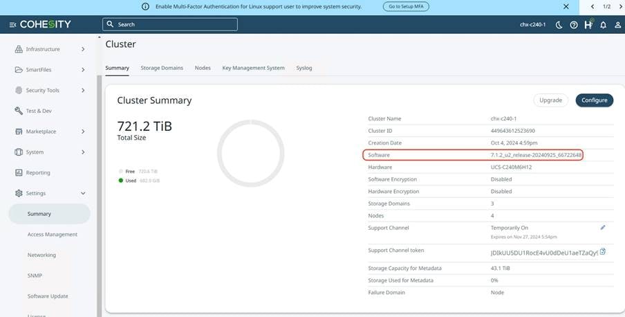Expand the Marketplace menu chevron
This screenshot has width=625, height=317.
coord(83,132)
